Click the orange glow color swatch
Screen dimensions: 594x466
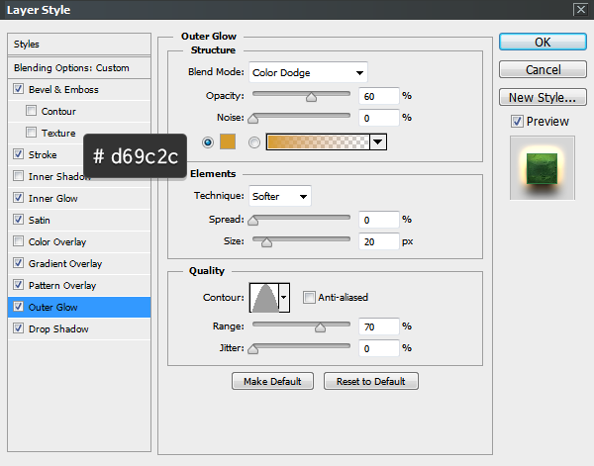click(229, 142)
